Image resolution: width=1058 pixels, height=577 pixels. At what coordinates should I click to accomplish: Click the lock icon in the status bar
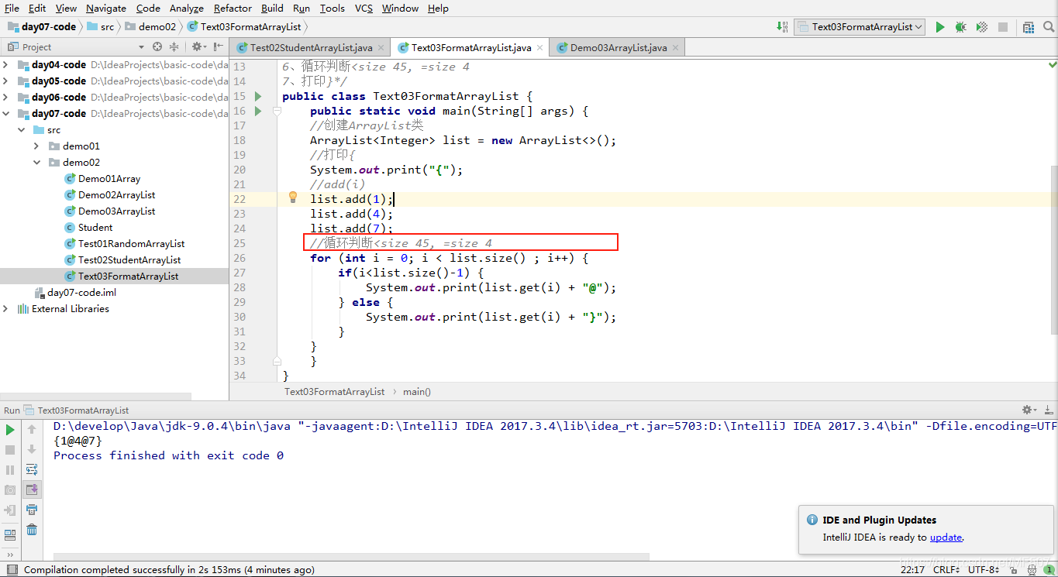[1012, 569]
